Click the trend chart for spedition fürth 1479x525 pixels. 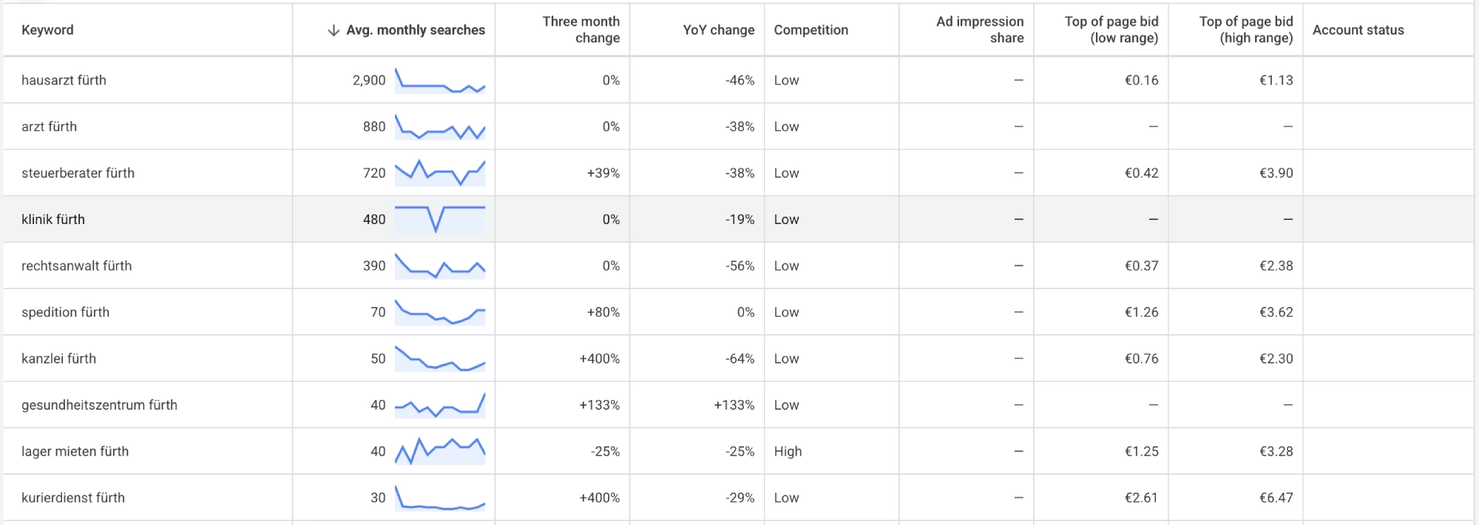point(440,312)
